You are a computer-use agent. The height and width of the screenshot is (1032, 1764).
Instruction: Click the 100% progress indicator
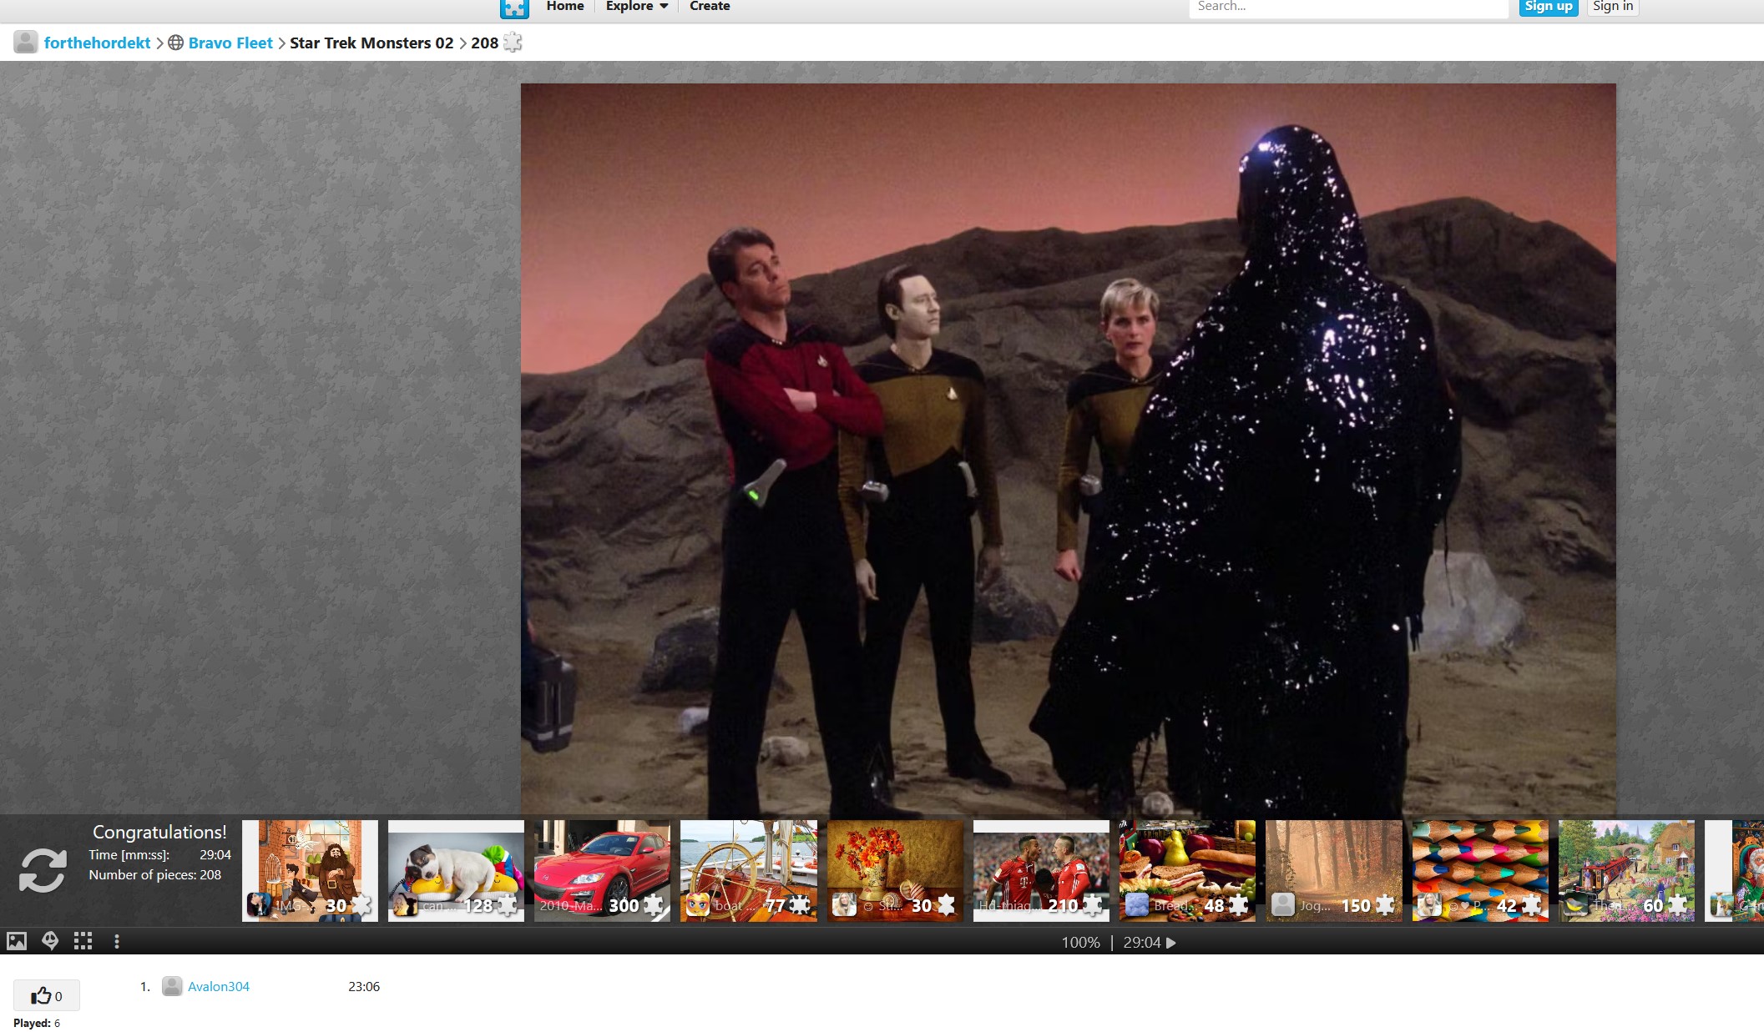click(1080, 943)
